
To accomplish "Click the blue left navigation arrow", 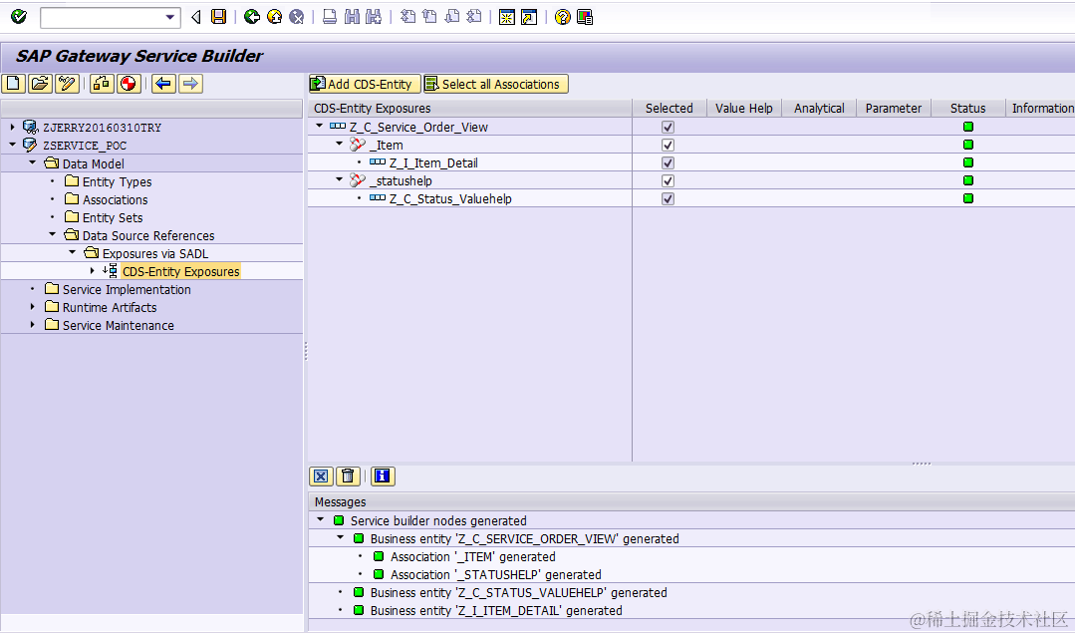I will (x=163, y=84).
